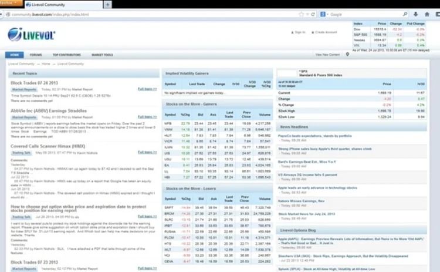
Task: Open the Google search engine dropdown
Action: coord(324,14)
